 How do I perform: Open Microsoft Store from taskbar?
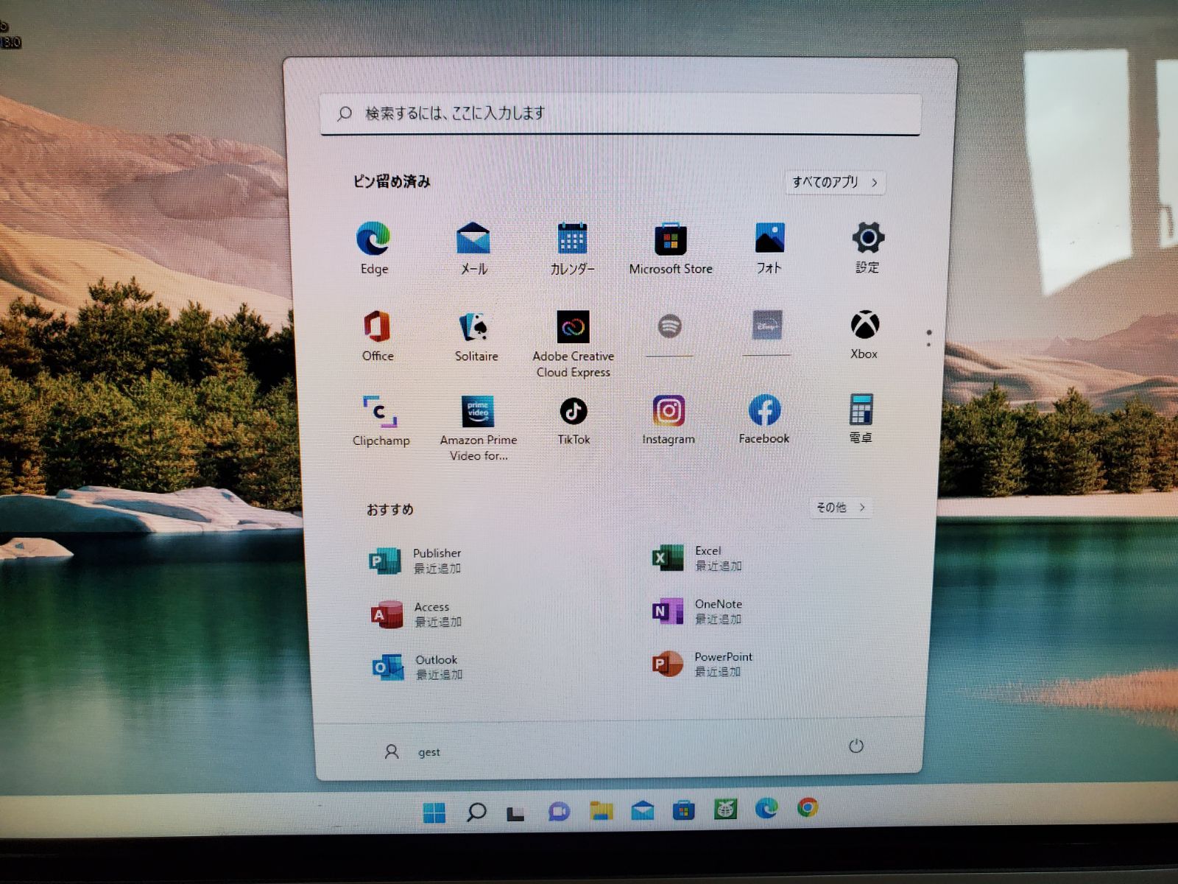click(683, 810)
